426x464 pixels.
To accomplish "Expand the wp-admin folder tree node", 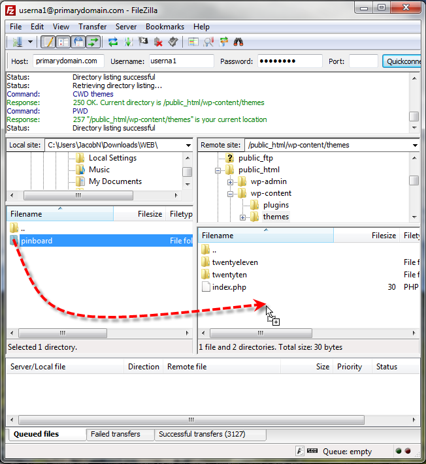I will point(231,182).
